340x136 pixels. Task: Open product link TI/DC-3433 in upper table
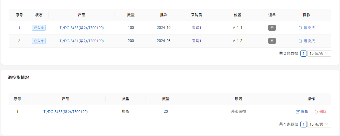82,28
